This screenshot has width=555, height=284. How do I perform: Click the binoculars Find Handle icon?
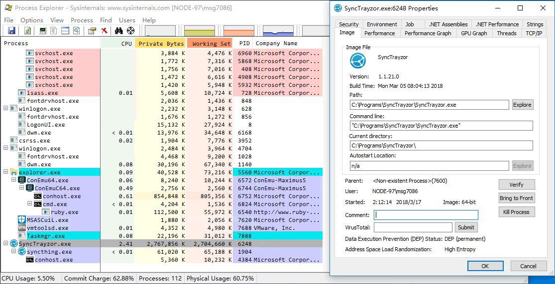[118, 31]
